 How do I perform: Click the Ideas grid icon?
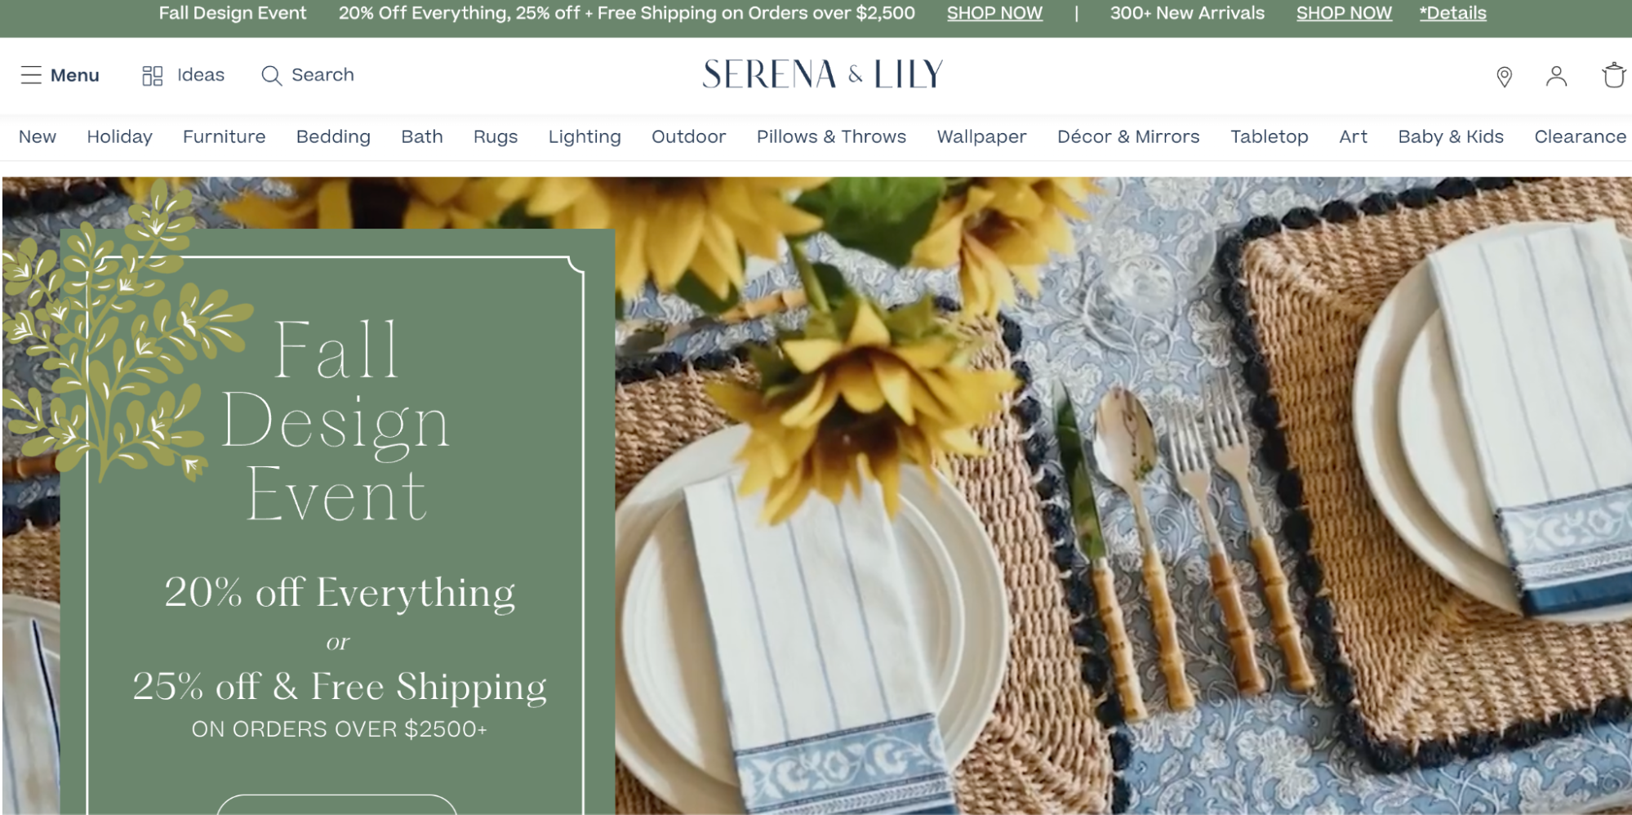coord(153,76)
